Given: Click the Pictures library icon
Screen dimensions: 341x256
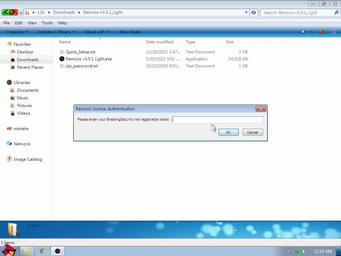Looking at the screenshot, I should coord(13,105).
